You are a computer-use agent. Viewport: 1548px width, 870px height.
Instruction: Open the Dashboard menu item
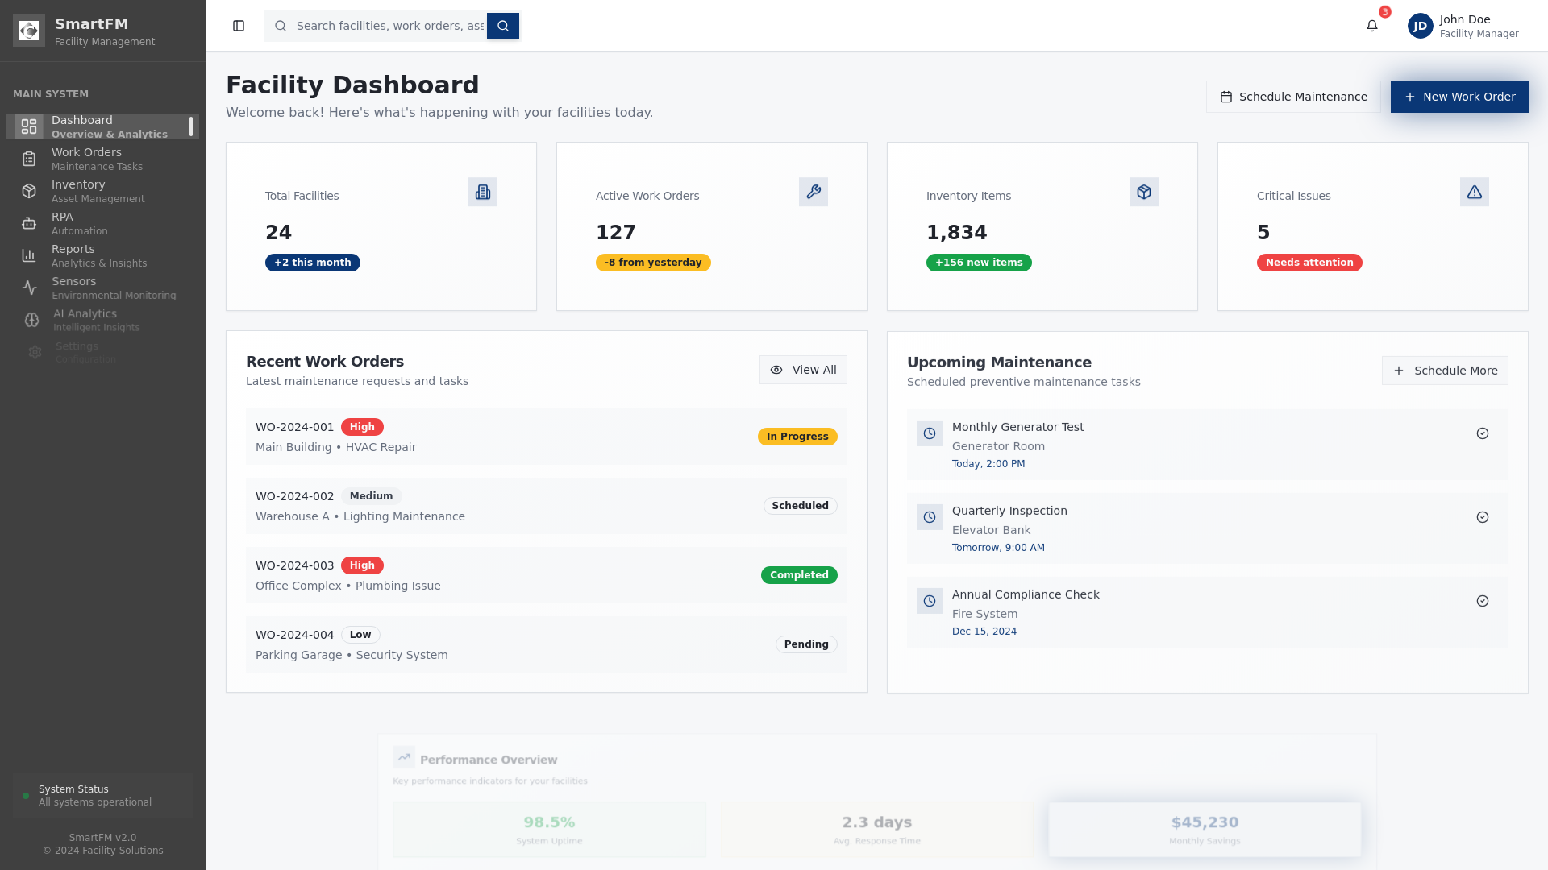pyautogui.click(x=103, y=126)
